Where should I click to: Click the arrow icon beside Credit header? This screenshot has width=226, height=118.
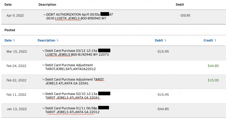tap(215, 40)
